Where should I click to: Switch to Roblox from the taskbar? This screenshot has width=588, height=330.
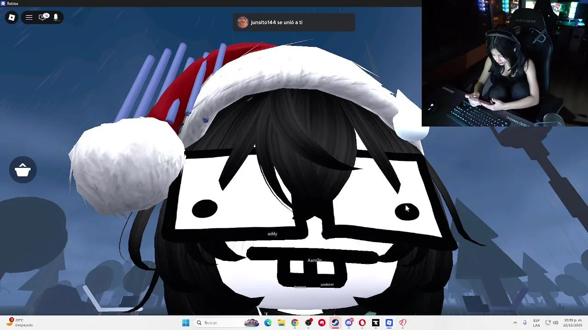pyautogui.click(x=389, y=323)
